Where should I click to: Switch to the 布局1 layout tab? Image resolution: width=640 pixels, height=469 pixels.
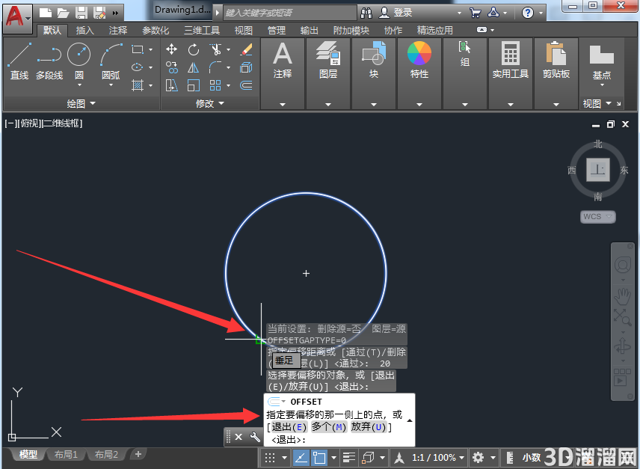click(66, 454)
